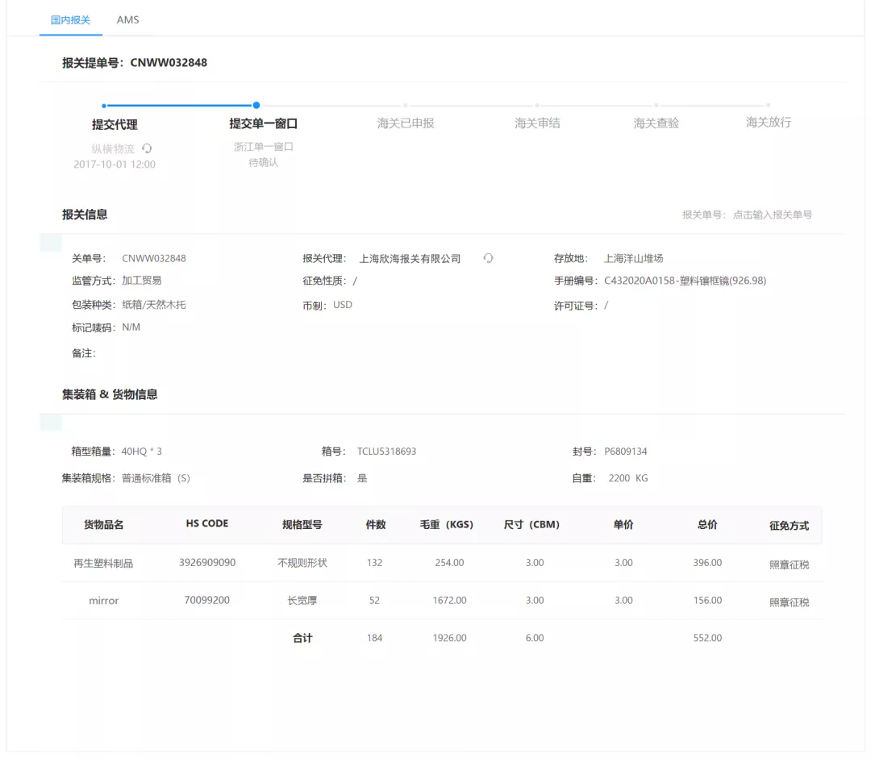The width and height of the screenshot is (871, 758).
Task: Click the 提交单一窗口 active step marker
Action: pyautogui.click(x=256, y=106)
